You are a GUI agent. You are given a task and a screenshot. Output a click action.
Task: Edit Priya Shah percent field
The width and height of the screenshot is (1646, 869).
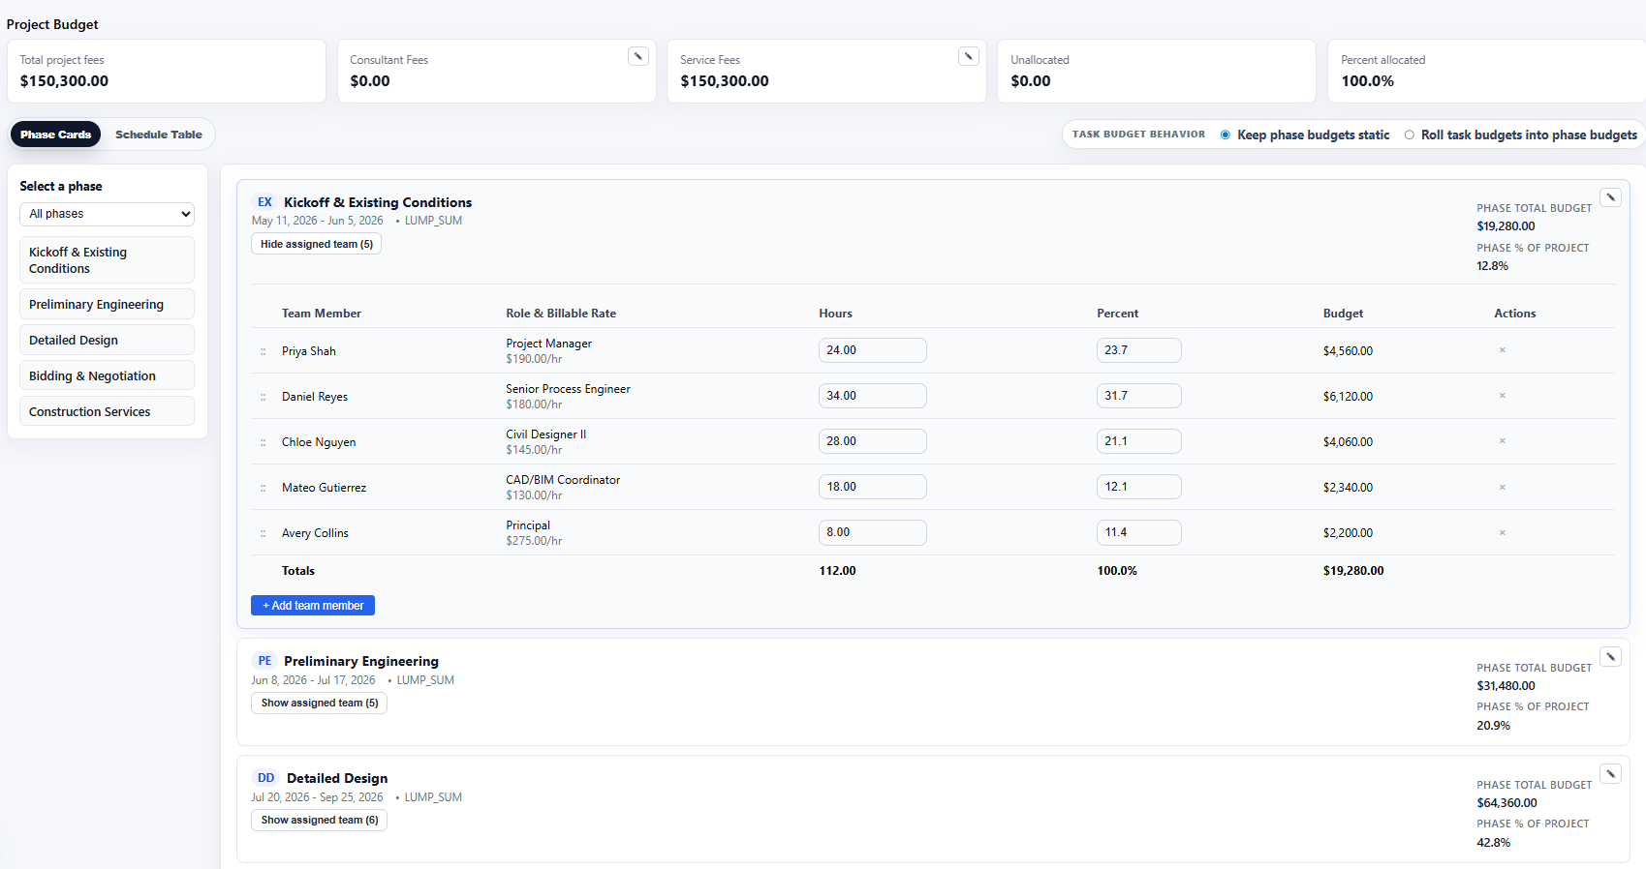pos(1139,350)
